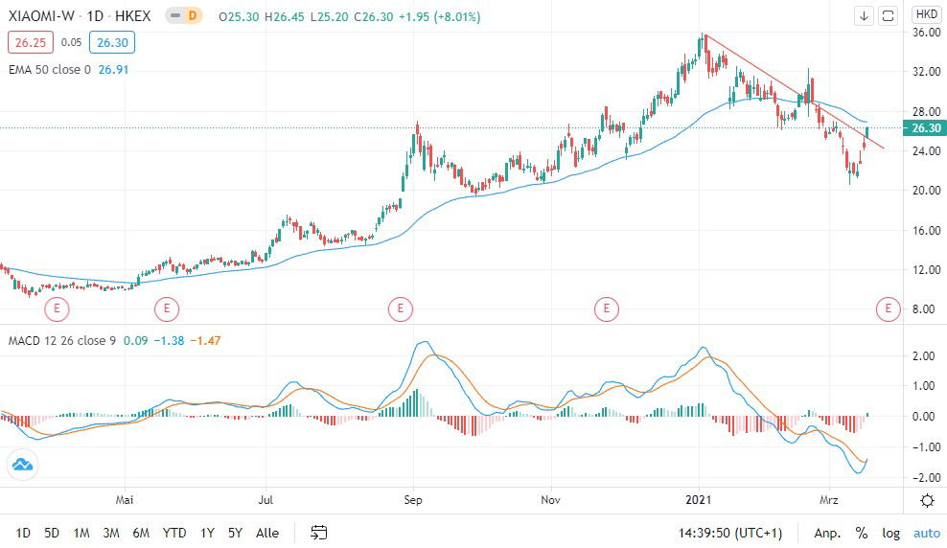947x548 pixels.
Task: Select the YTD time range
Action: tap(174, 533)
